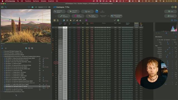The width and height of the screenshot is (178, 100).
Task: Expand the Timelapse Test folder
Action: click(x=1, y=51)
